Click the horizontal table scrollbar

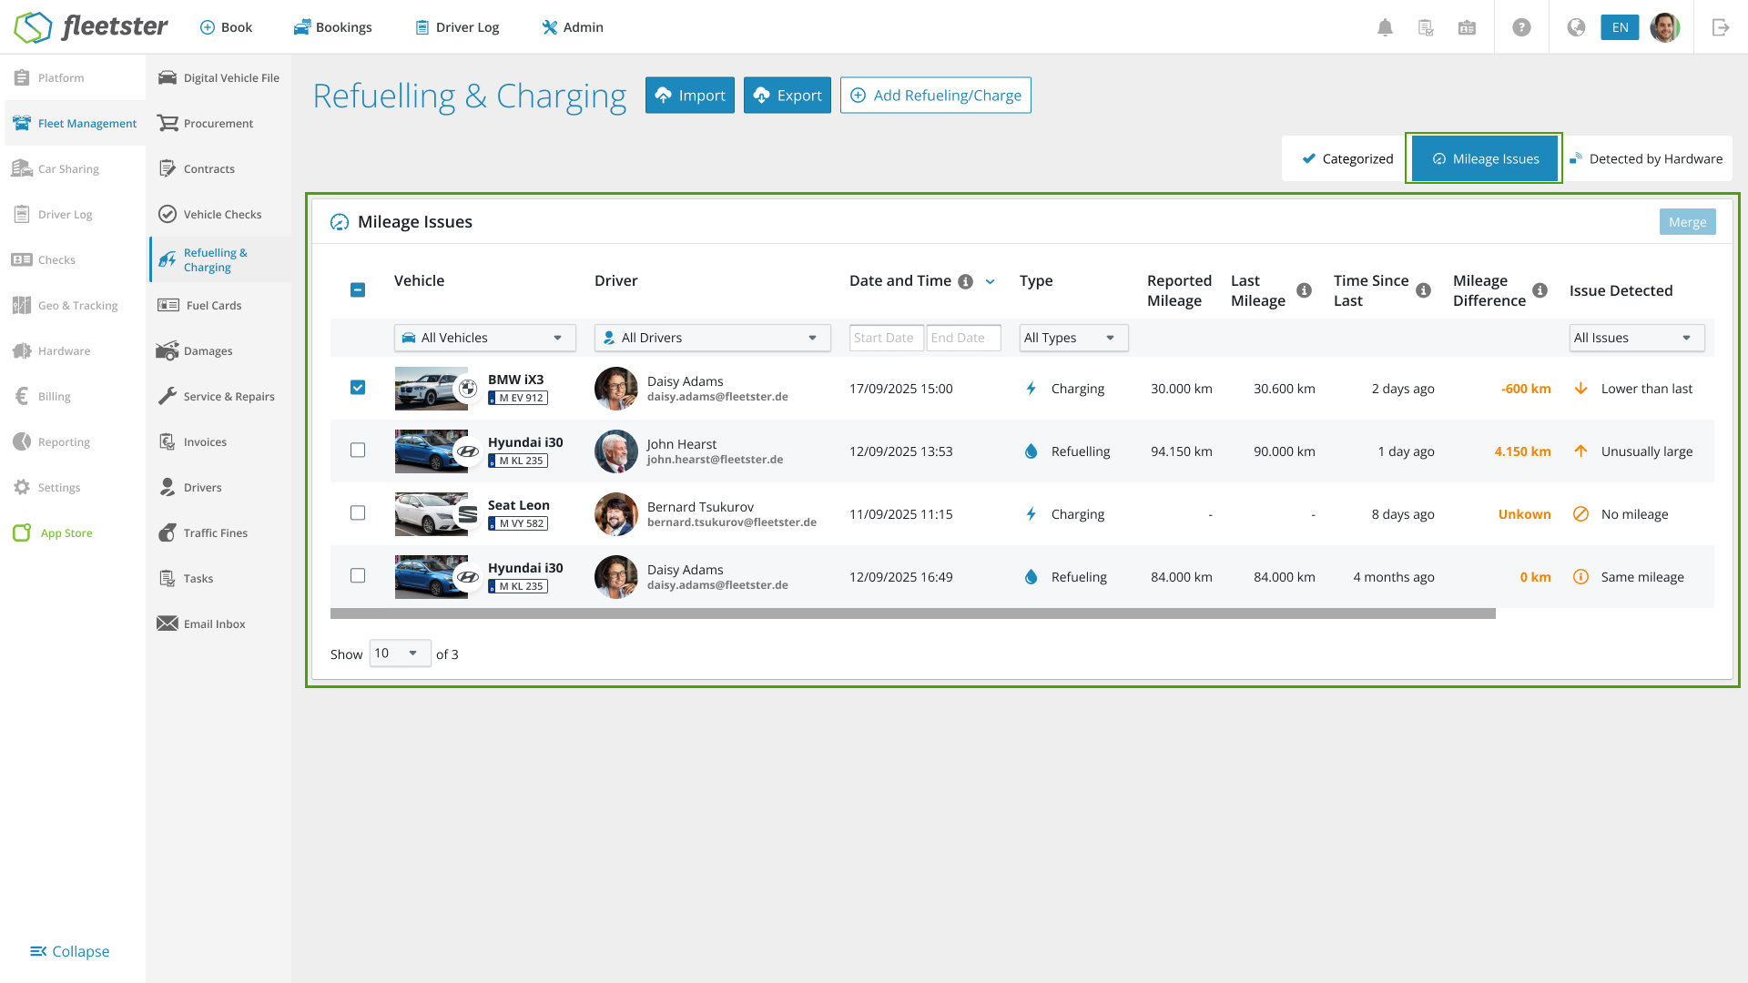(x=912, y=614)
